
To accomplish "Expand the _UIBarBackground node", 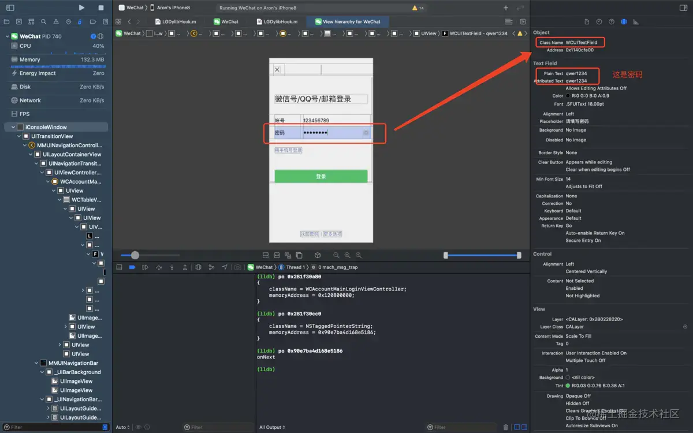I will (x=42, y=372).
